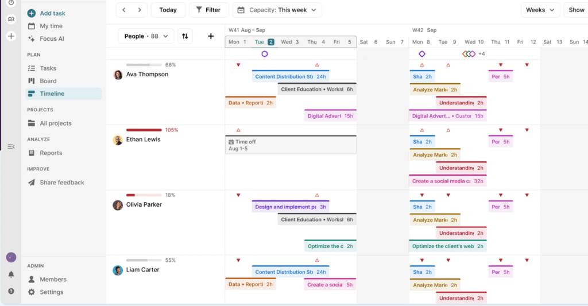
Task: Open notifications bell icon in sidebar
Action: point(11,274)
